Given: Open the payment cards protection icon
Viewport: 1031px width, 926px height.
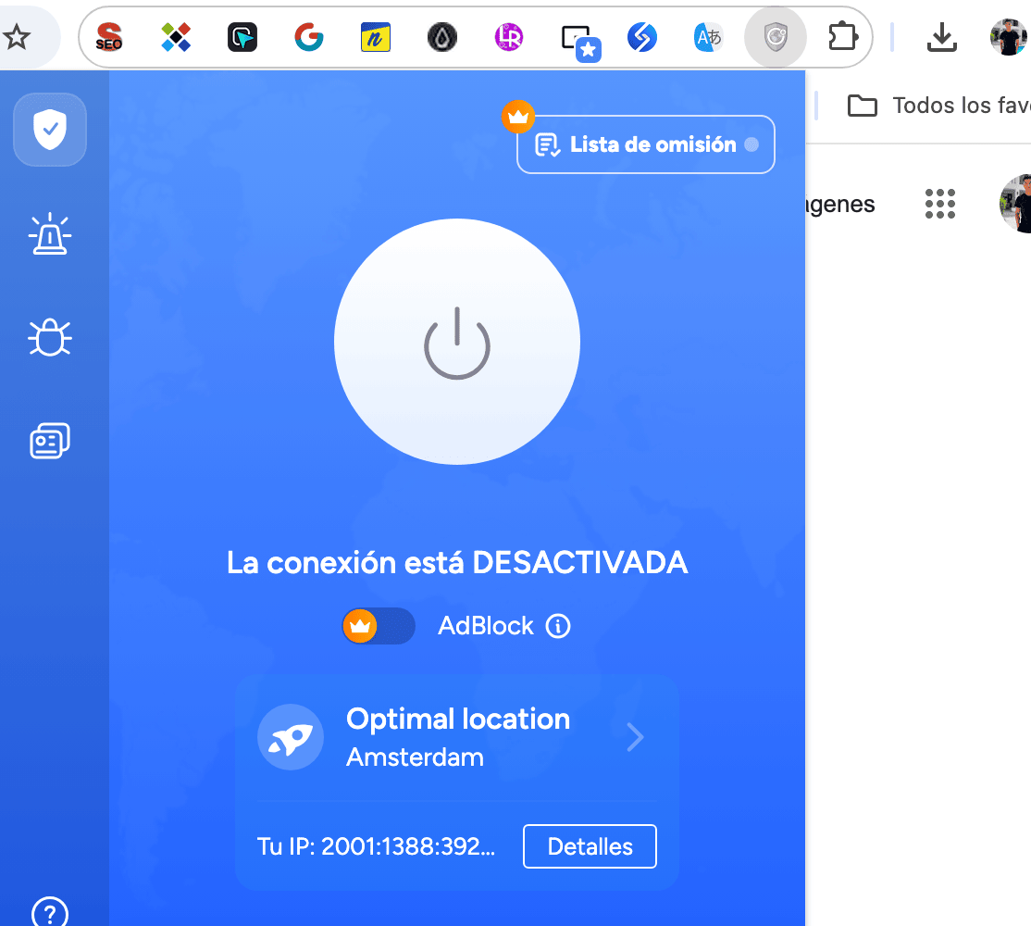Looking at the screenshot, I should 49,440.
